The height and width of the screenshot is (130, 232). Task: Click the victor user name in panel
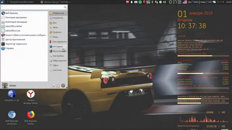(x=229, y=2)
